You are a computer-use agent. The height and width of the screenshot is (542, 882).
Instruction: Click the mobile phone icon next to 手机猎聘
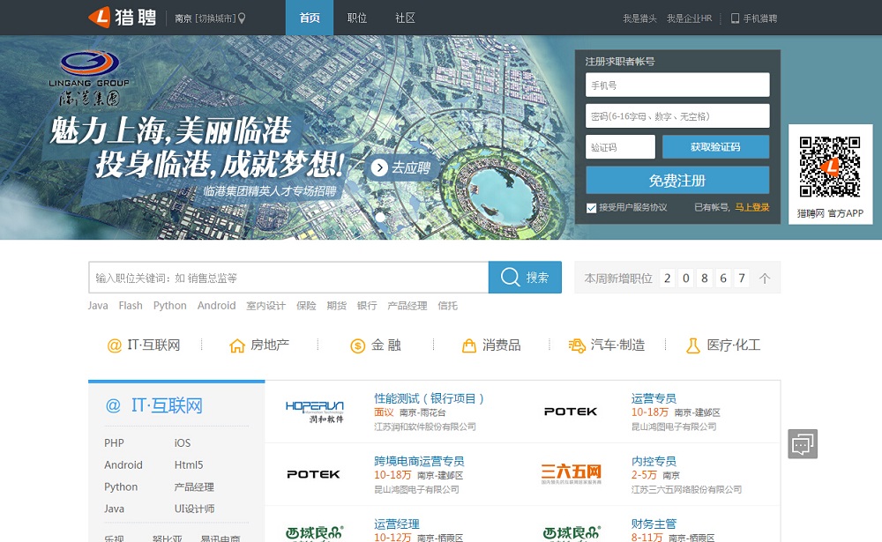pos(735,19)
